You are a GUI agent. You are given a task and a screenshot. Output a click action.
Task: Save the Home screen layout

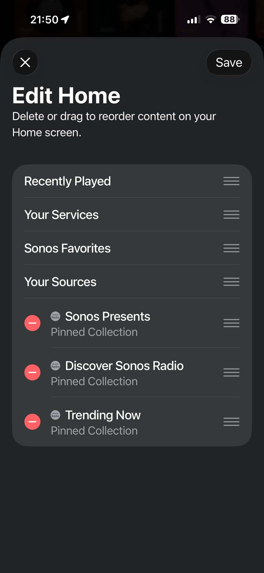pyautogui.click(x=229, y=62)
